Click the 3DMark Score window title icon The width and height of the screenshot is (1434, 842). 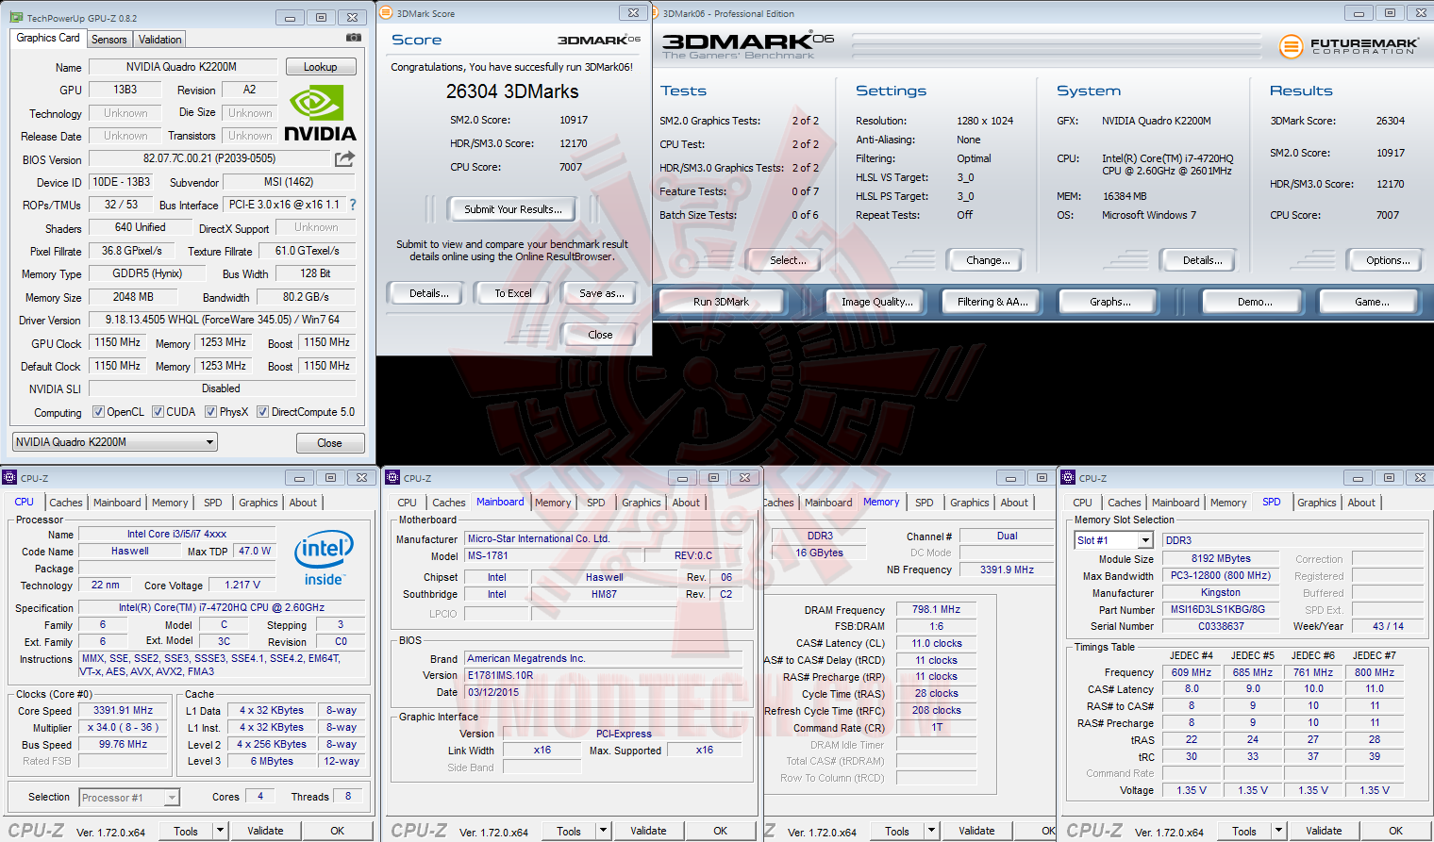[x=386, y=12]
